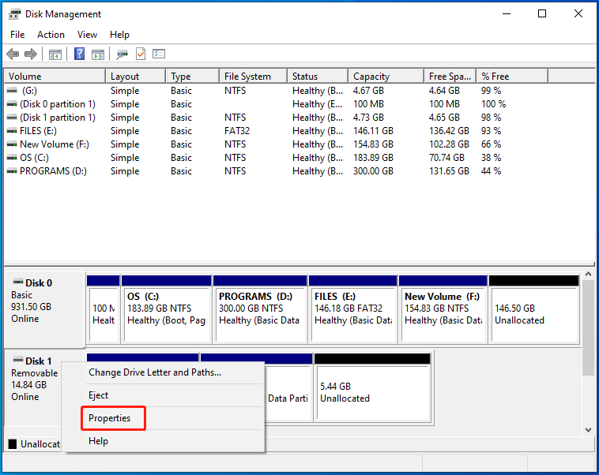Click the drive icon of the (G:) volume

tap(12, 91)
